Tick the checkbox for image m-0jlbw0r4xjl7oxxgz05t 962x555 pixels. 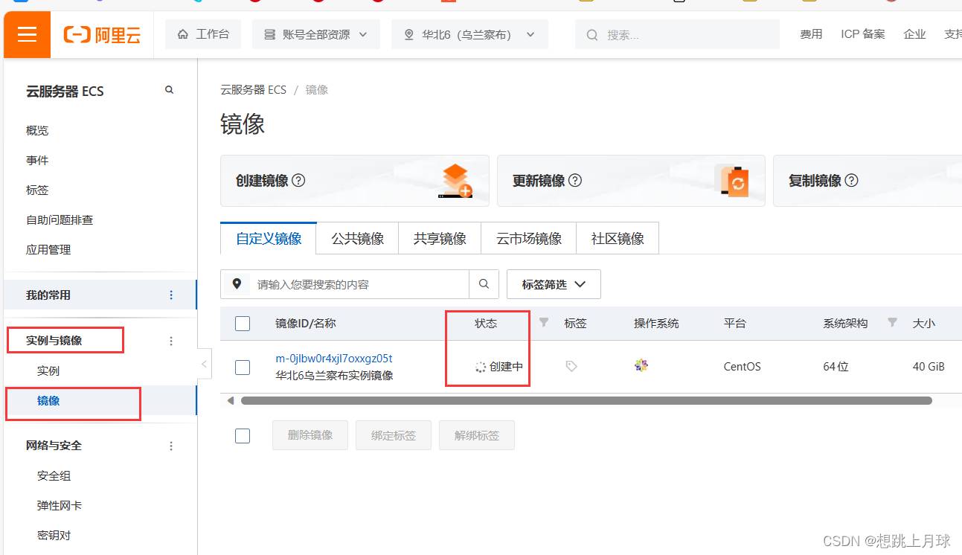(243, 367)
